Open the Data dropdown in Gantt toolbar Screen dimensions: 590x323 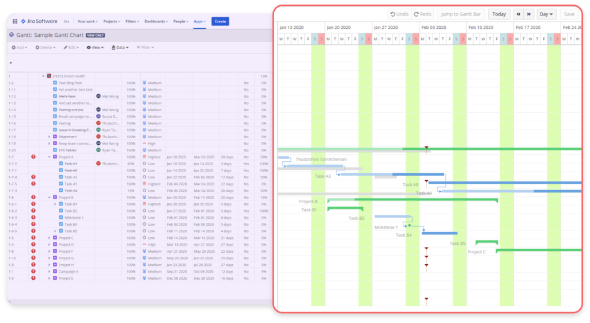pos(120,47)
